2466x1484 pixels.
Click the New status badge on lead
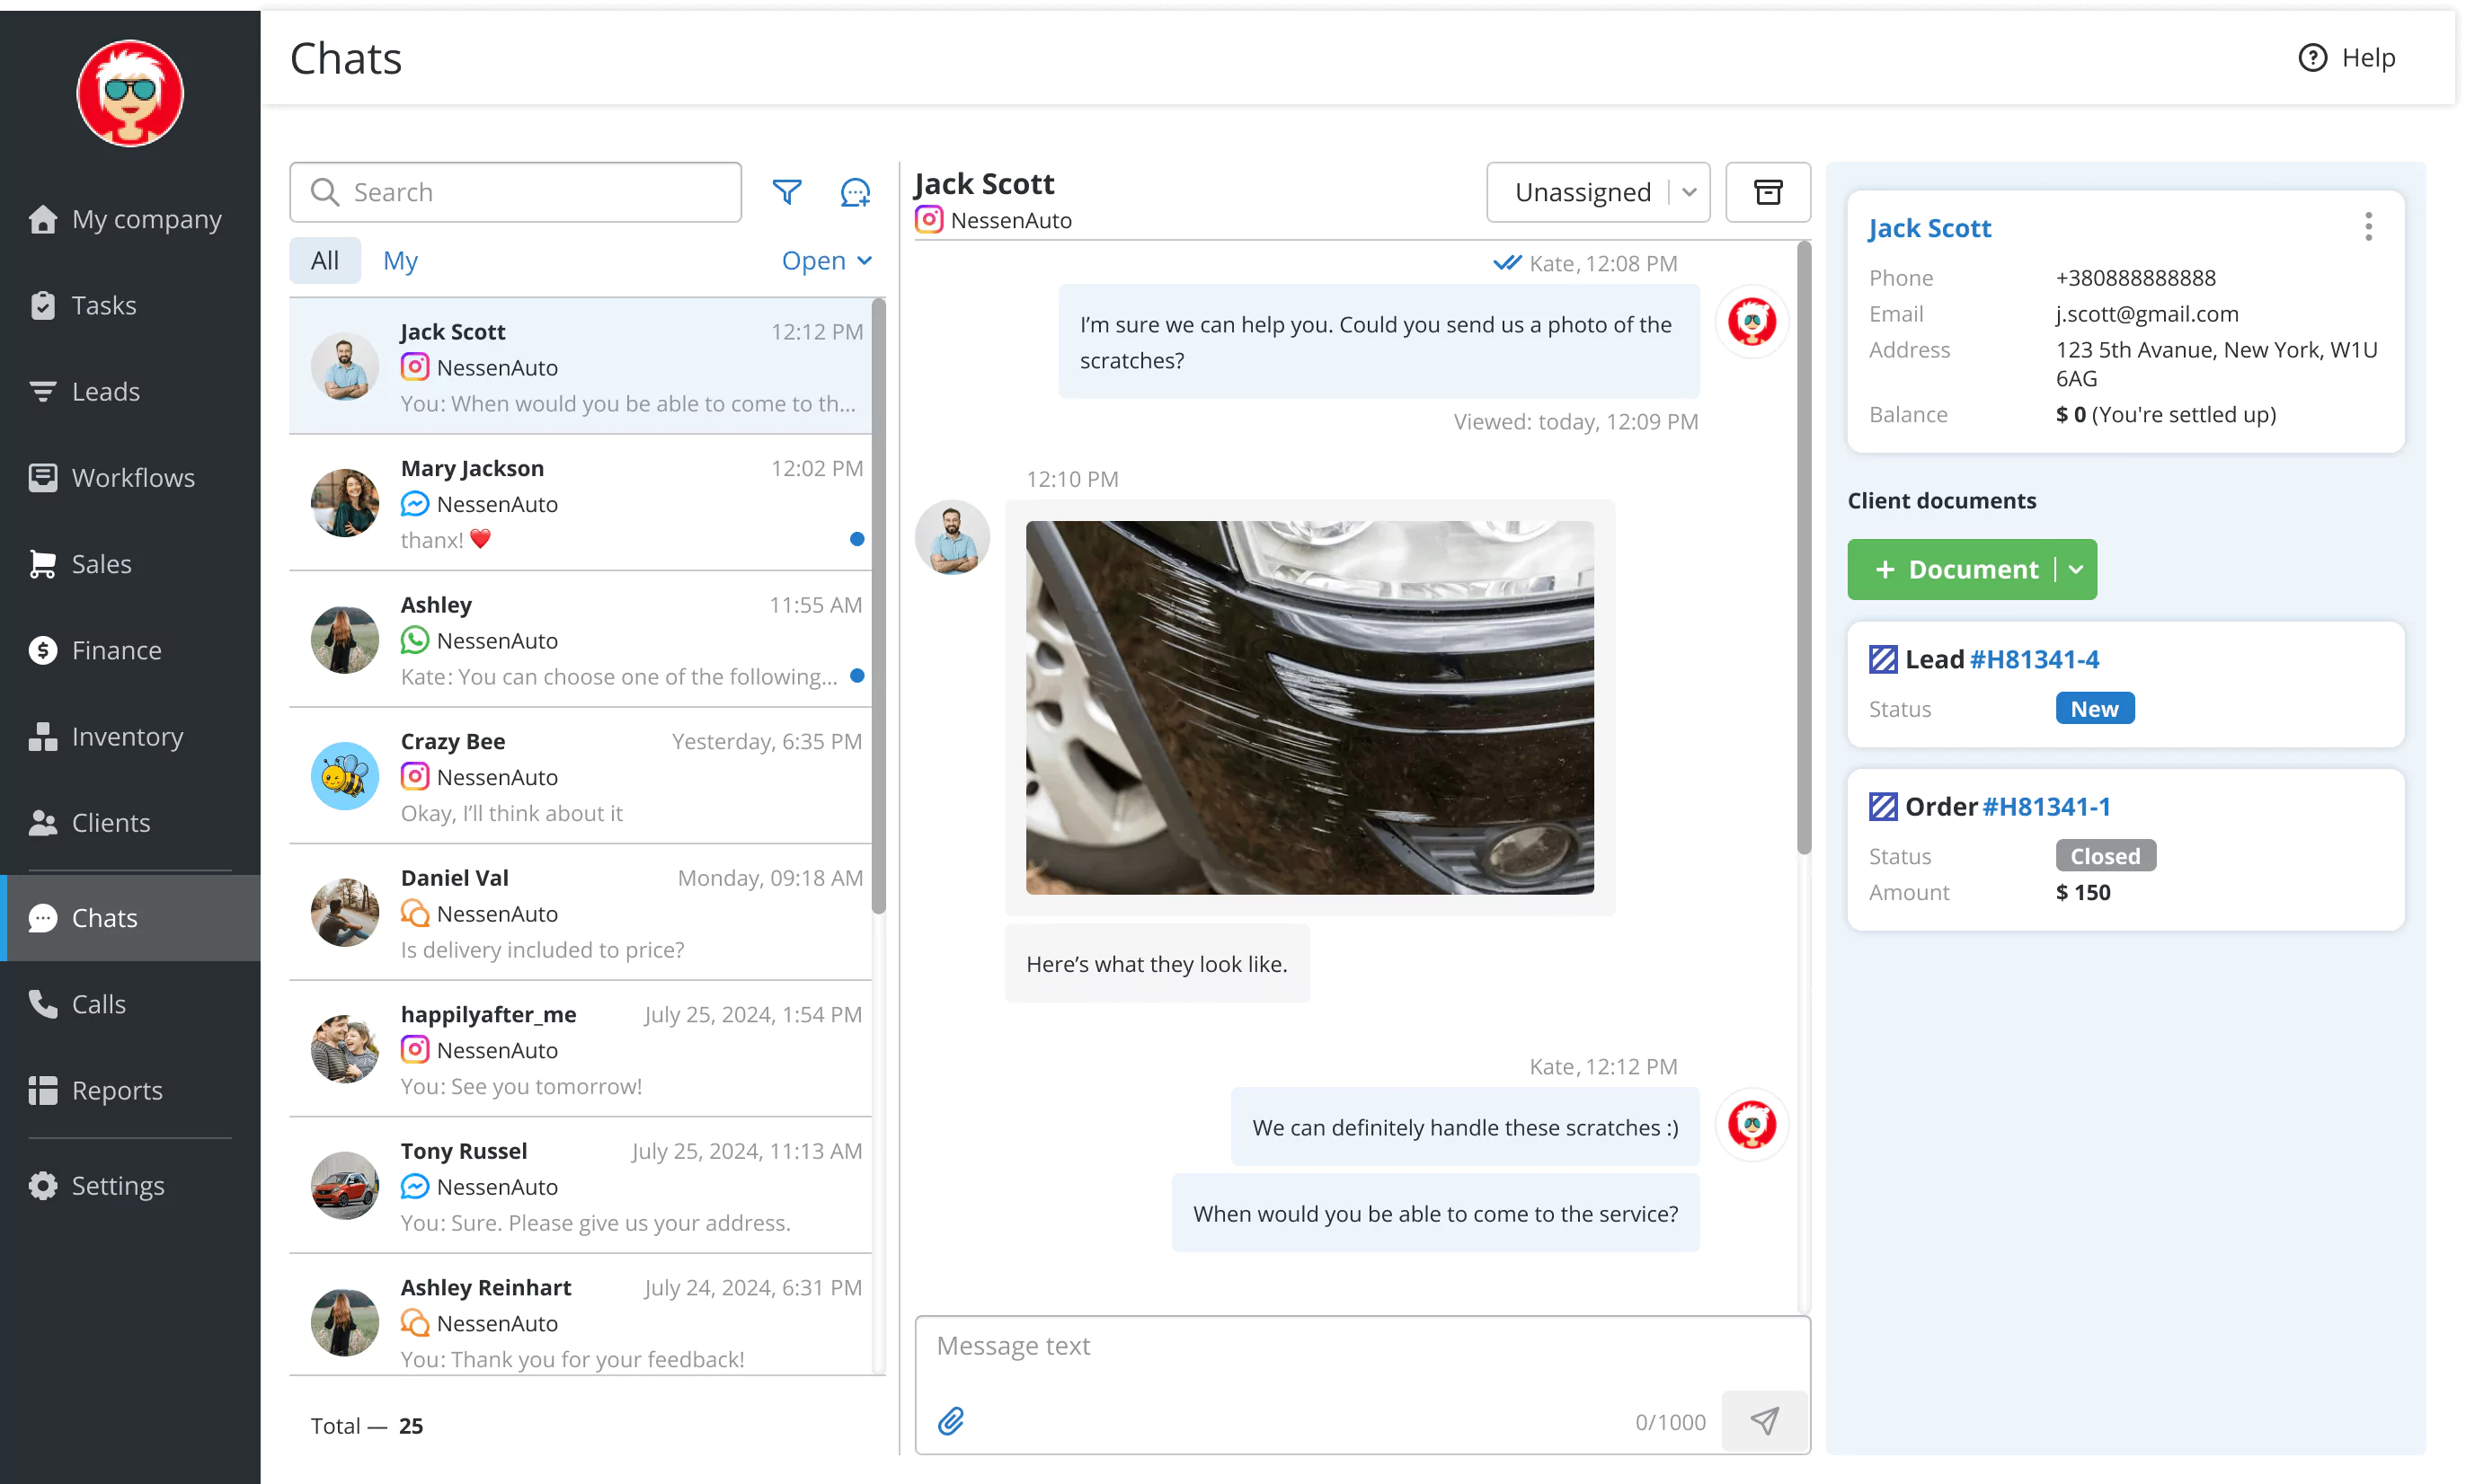[x=2094, y=708]
